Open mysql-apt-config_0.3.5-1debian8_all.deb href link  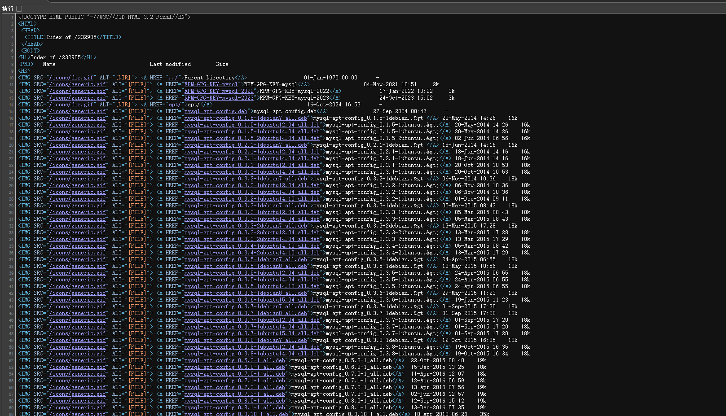click(x=246, y=266)
